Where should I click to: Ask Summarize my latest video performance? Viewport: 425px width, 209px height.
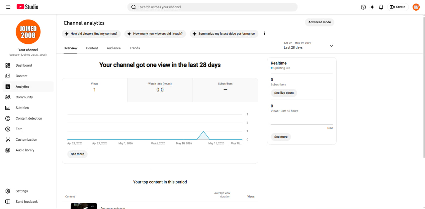point(224,34)
